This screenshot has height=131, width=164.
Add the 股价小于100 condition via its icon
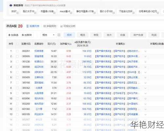pyautogui.click(x=114, y=13)
